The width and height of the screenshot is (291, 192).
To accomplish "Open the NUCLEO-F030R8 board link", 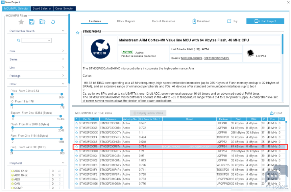I will pyautogui.click(x=191, y=58).
